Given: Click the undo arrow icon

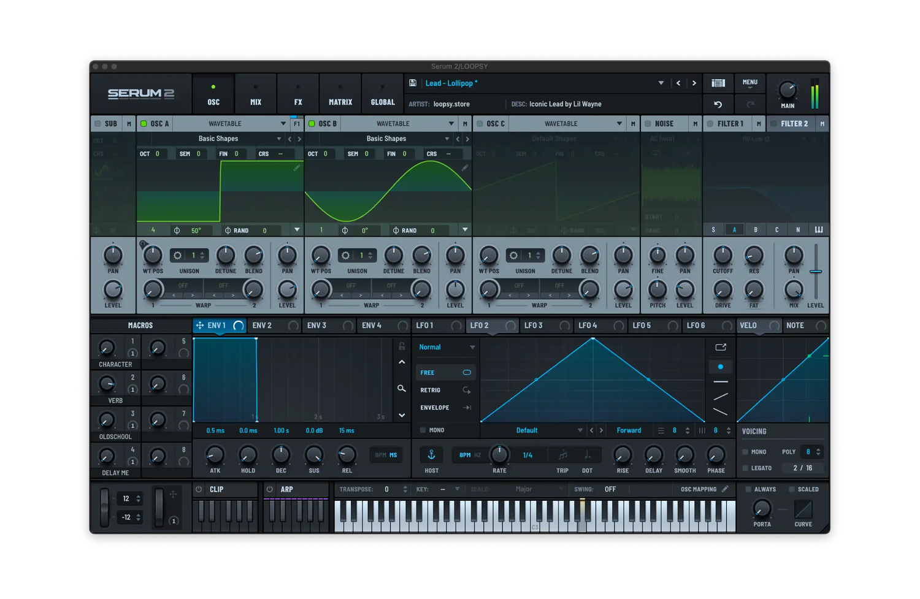Looking at the screenshot, I should tap(718, 104).
